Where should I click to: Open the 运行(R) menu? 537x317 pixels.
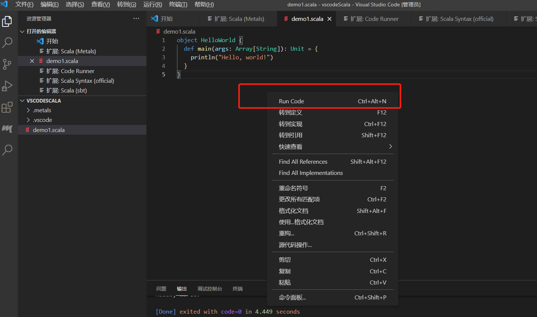click(152, 4)
